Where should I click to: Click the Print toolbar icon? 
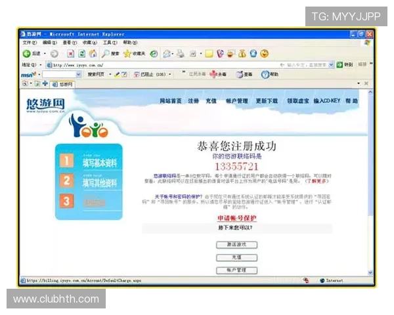click(181, 54)
